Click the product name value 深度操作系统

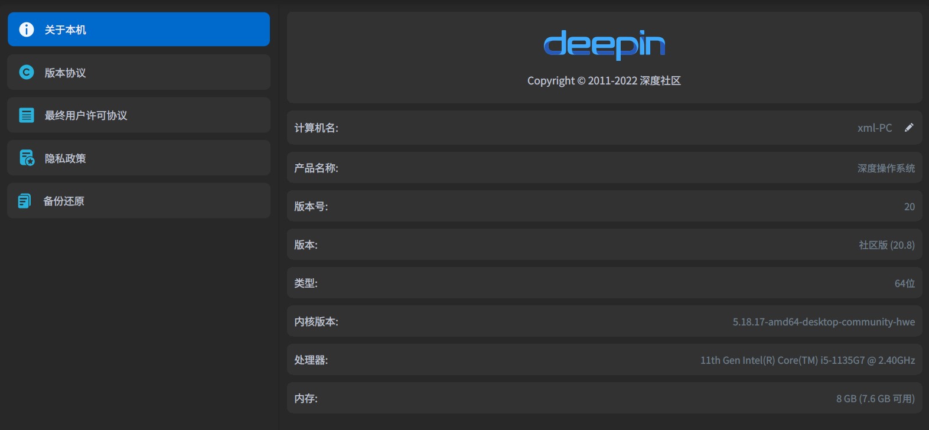(886, 168)
